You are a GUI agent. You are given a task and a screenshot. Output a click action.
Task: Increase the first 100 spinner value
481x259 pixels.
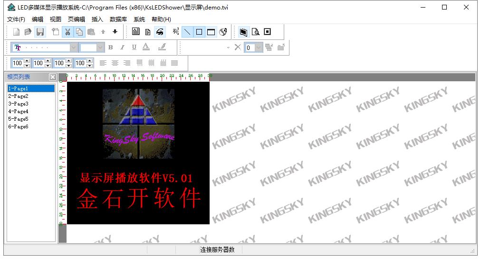click(x=27, y=61)
